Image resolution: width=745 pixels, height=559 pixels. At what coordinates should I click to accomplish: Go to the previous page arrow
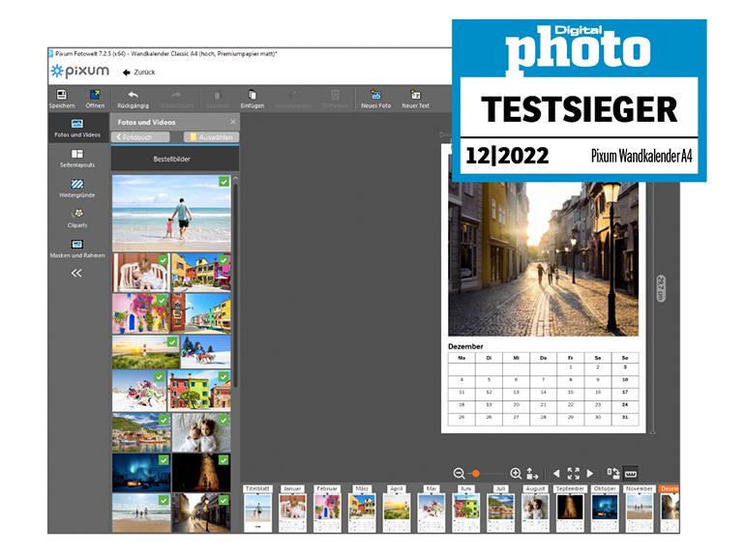(556, 474)
